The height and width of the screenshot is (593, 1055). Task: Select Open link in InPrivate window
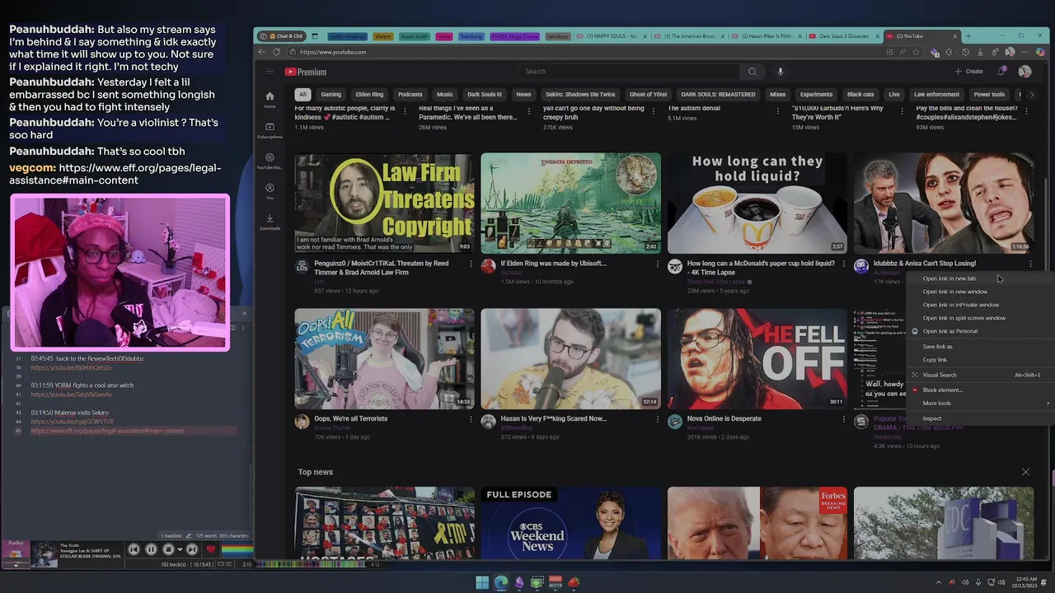(978, 305)
